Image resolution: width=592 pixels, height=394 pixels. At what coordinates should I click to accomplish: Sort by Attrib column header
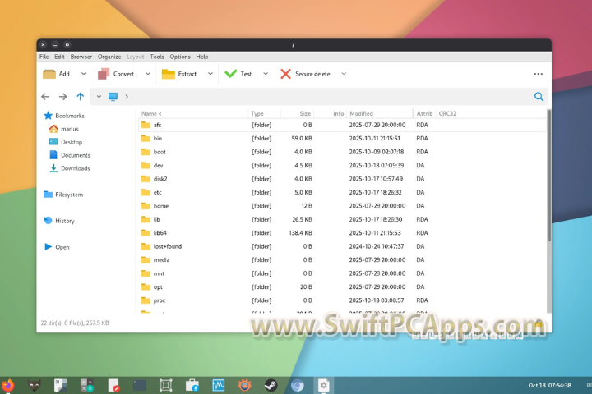(x=425, y=113)
